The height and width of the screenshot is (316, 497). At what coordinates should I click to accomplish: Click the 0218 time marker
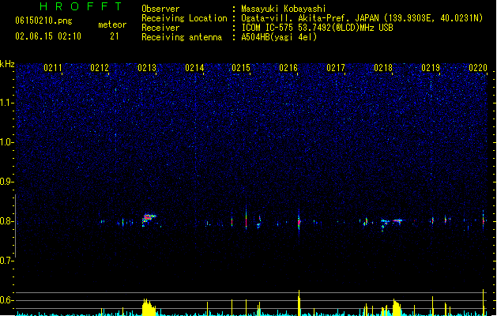pos(383,68)
